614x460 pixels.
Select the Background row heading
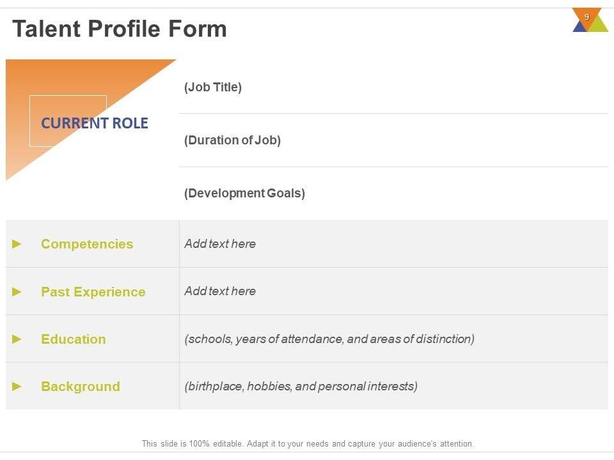click(80, 387)
